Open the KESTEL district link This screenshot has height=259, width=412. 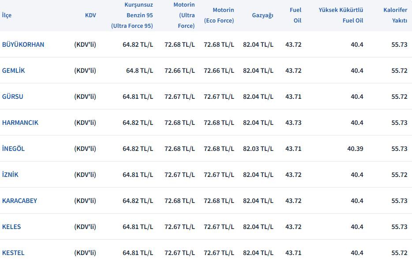(13, 253)
